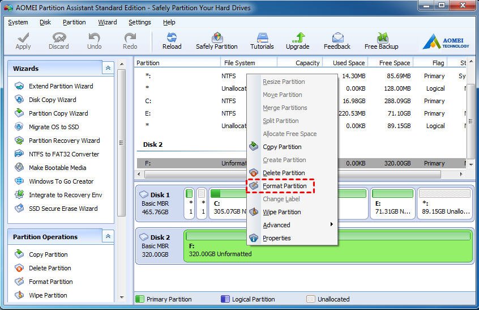
Task: Launch NTFS to FAT32 Converter
Action: click(x=64, y=154)
